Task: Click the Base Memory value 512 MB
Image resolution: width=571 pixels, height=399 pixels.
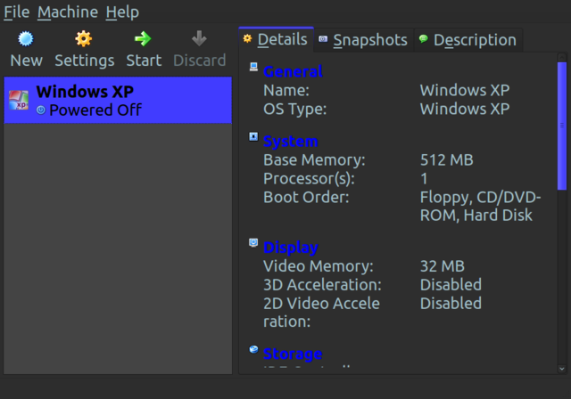Action: tap(446, 160)
